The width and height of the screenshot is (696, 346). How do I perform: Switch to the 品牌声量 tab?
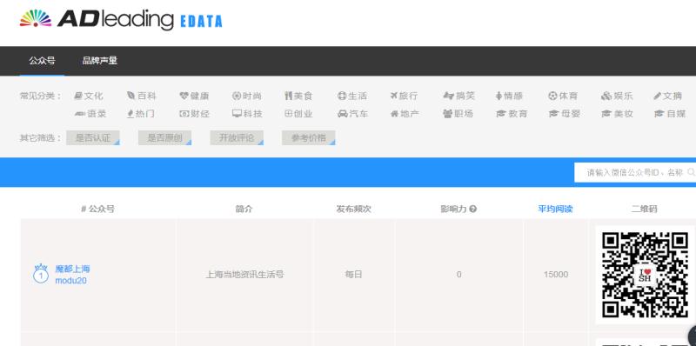[100, 61]
